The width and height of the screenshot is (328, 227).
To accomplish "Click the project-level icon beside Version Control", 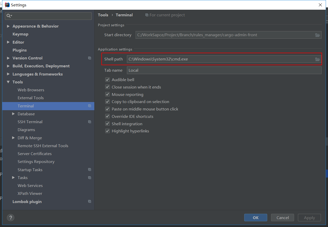I will (89, 58).
